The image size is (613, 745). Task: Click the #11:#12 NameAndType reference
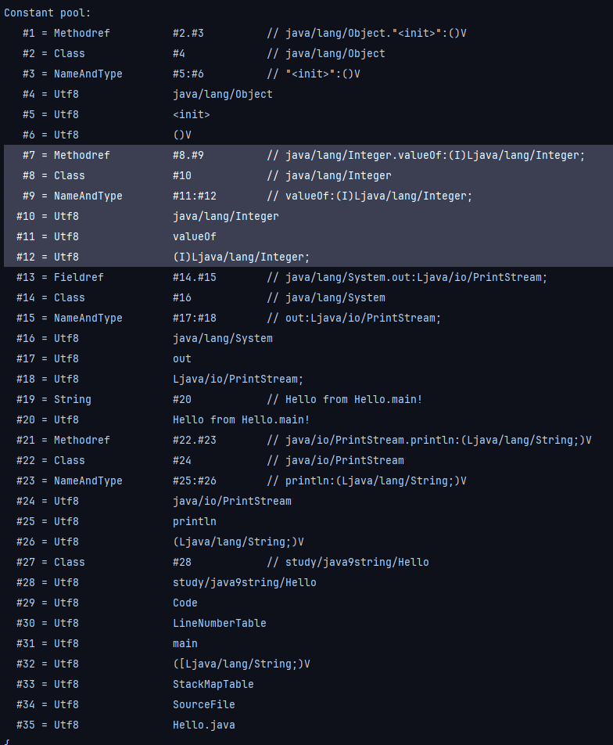tap(194, 196)
